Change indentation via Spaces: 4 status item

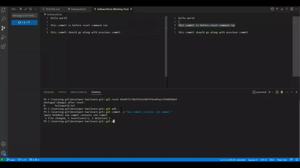(x=253, y=160)
